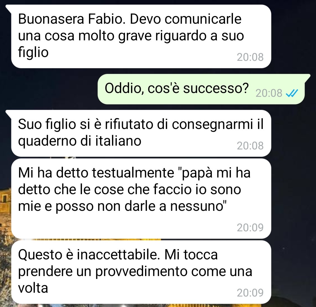Tap the 20:08 timestamp on first message
This screenshot has width=316, height=307.
click(x=250, y=57)
